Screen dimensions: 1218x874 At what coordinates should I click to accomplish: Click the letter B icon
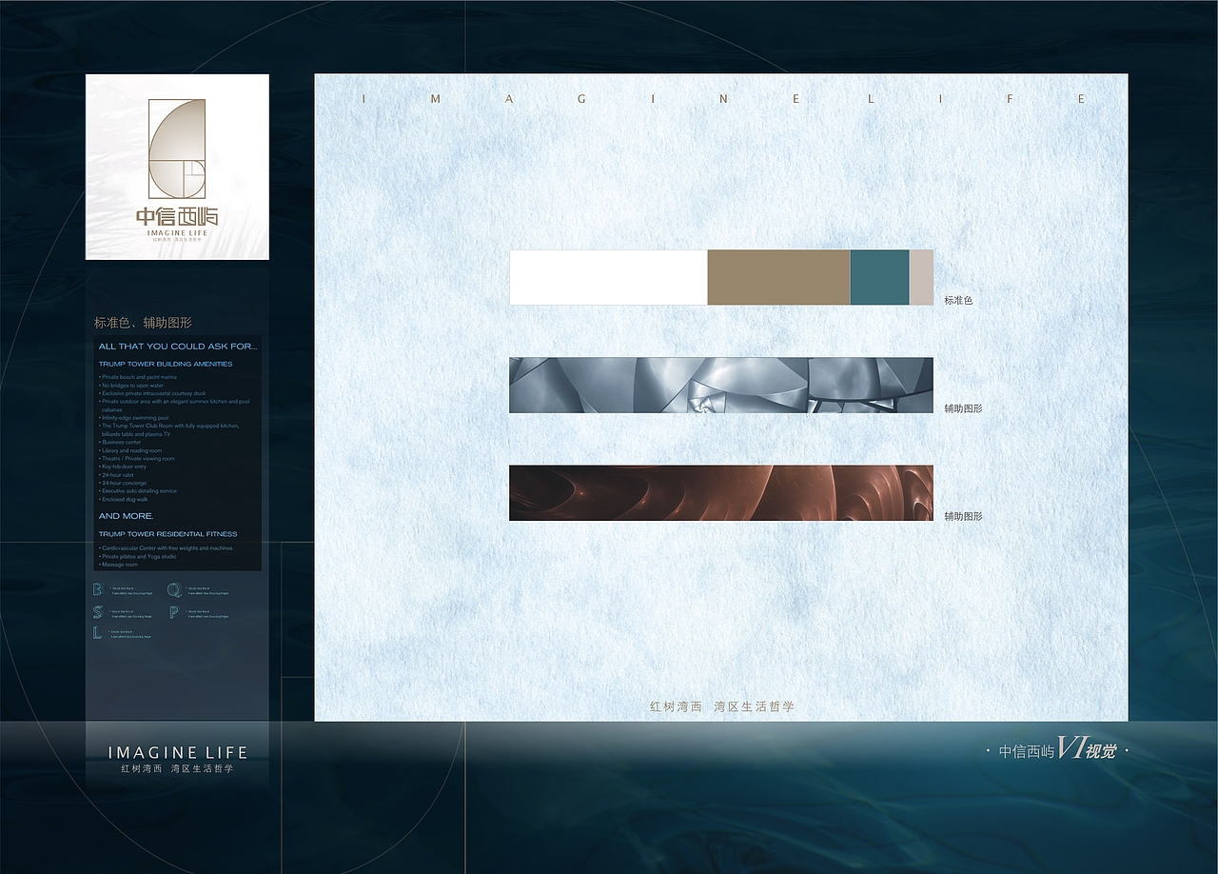coord(98,589)
